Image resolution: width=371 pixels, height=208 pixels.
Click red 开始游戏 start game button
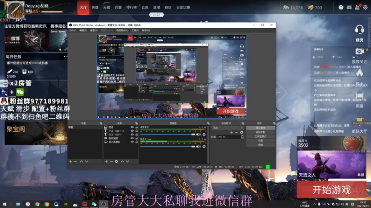coord(331,190)
